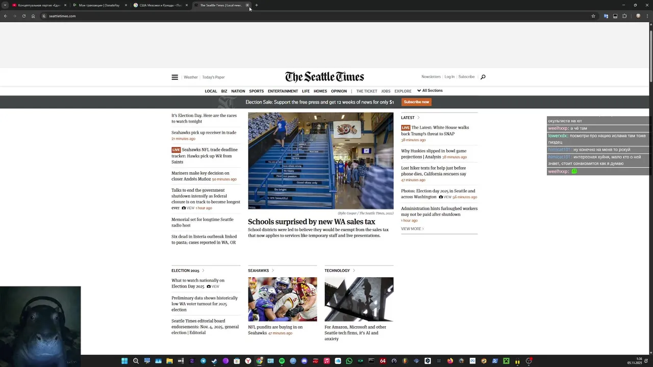The image size is (653, 367).
Task: Open WhatsApp from the taskbar
Action: point(349,361)
